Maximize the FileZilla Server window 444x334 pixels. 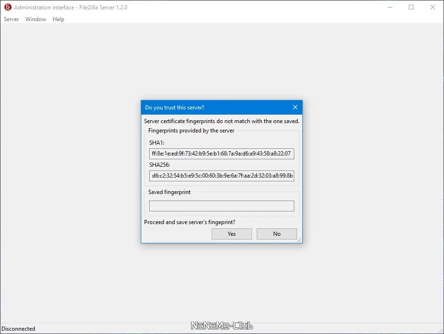click(x=411, y=7)
